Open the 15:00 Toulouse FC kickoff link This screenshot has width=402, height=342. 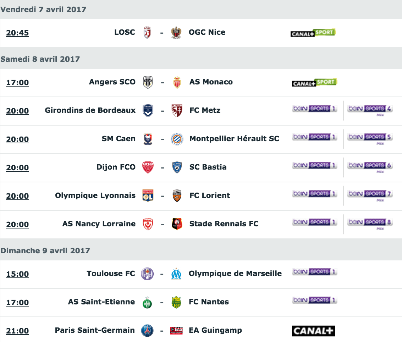(17, 274)
